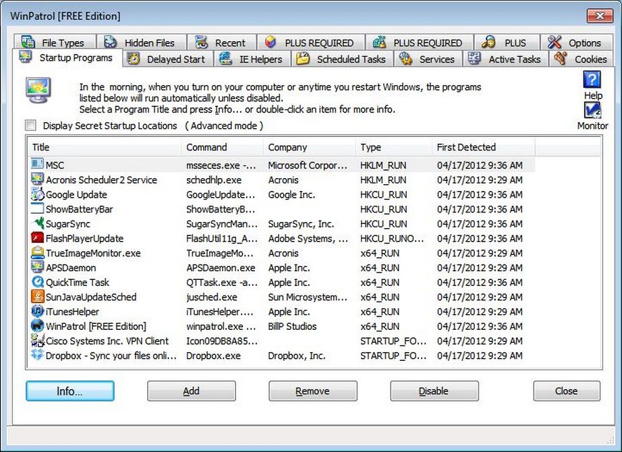
Task: Switch to the Startup Programs tab
Action: (67, 58)
